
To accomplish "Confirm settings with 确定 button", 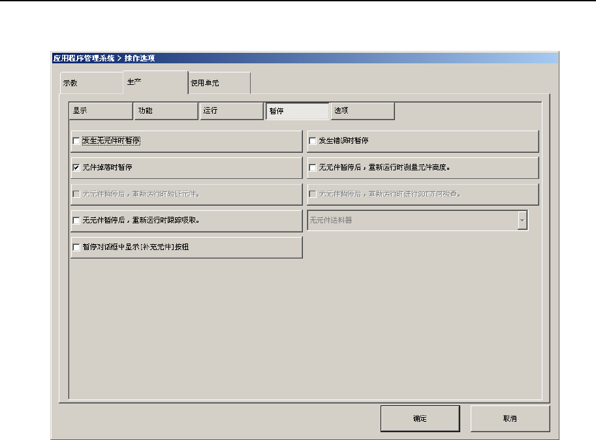I will point(420,418).
